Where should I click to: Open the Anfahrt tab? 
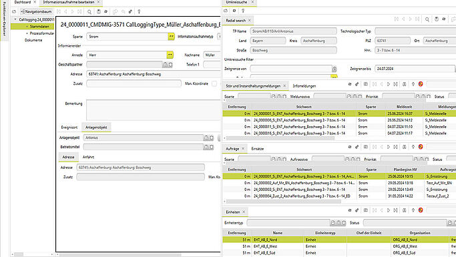(88, 157)
